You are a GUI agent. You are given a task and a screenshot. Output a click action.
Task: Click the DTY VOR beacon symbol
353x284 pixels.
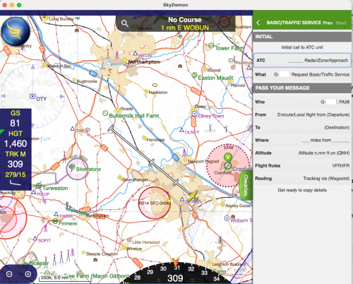[x=32, y=96]
